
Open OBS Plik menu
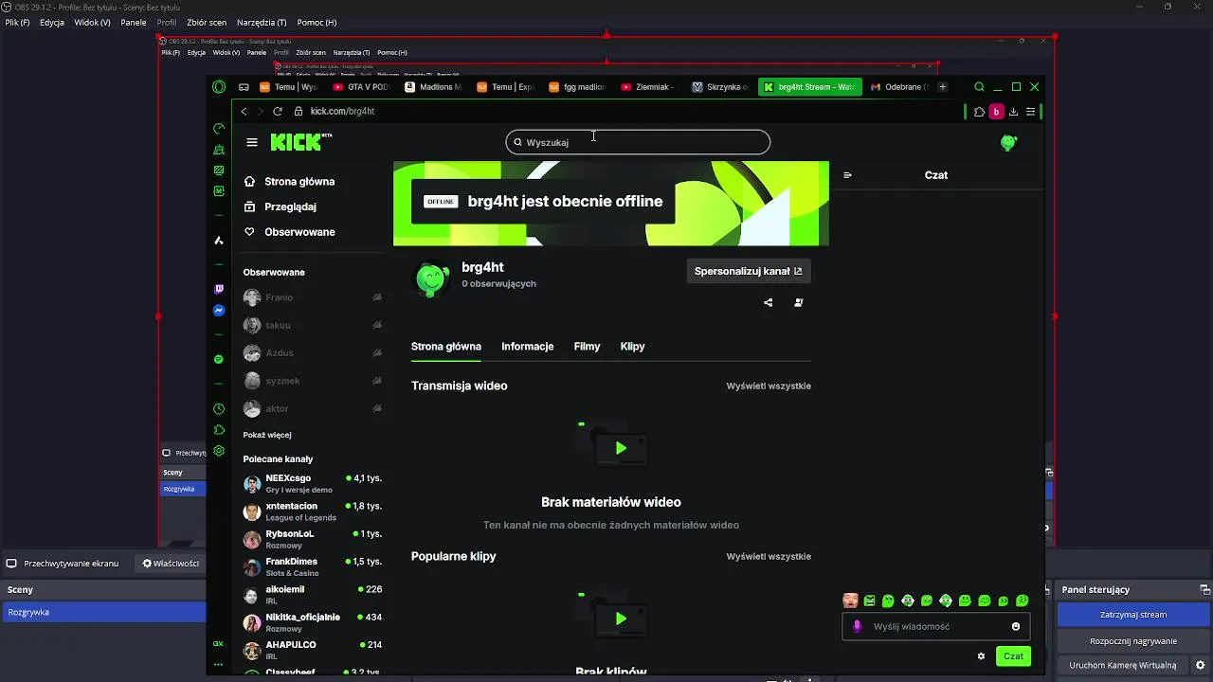[17, 22]
